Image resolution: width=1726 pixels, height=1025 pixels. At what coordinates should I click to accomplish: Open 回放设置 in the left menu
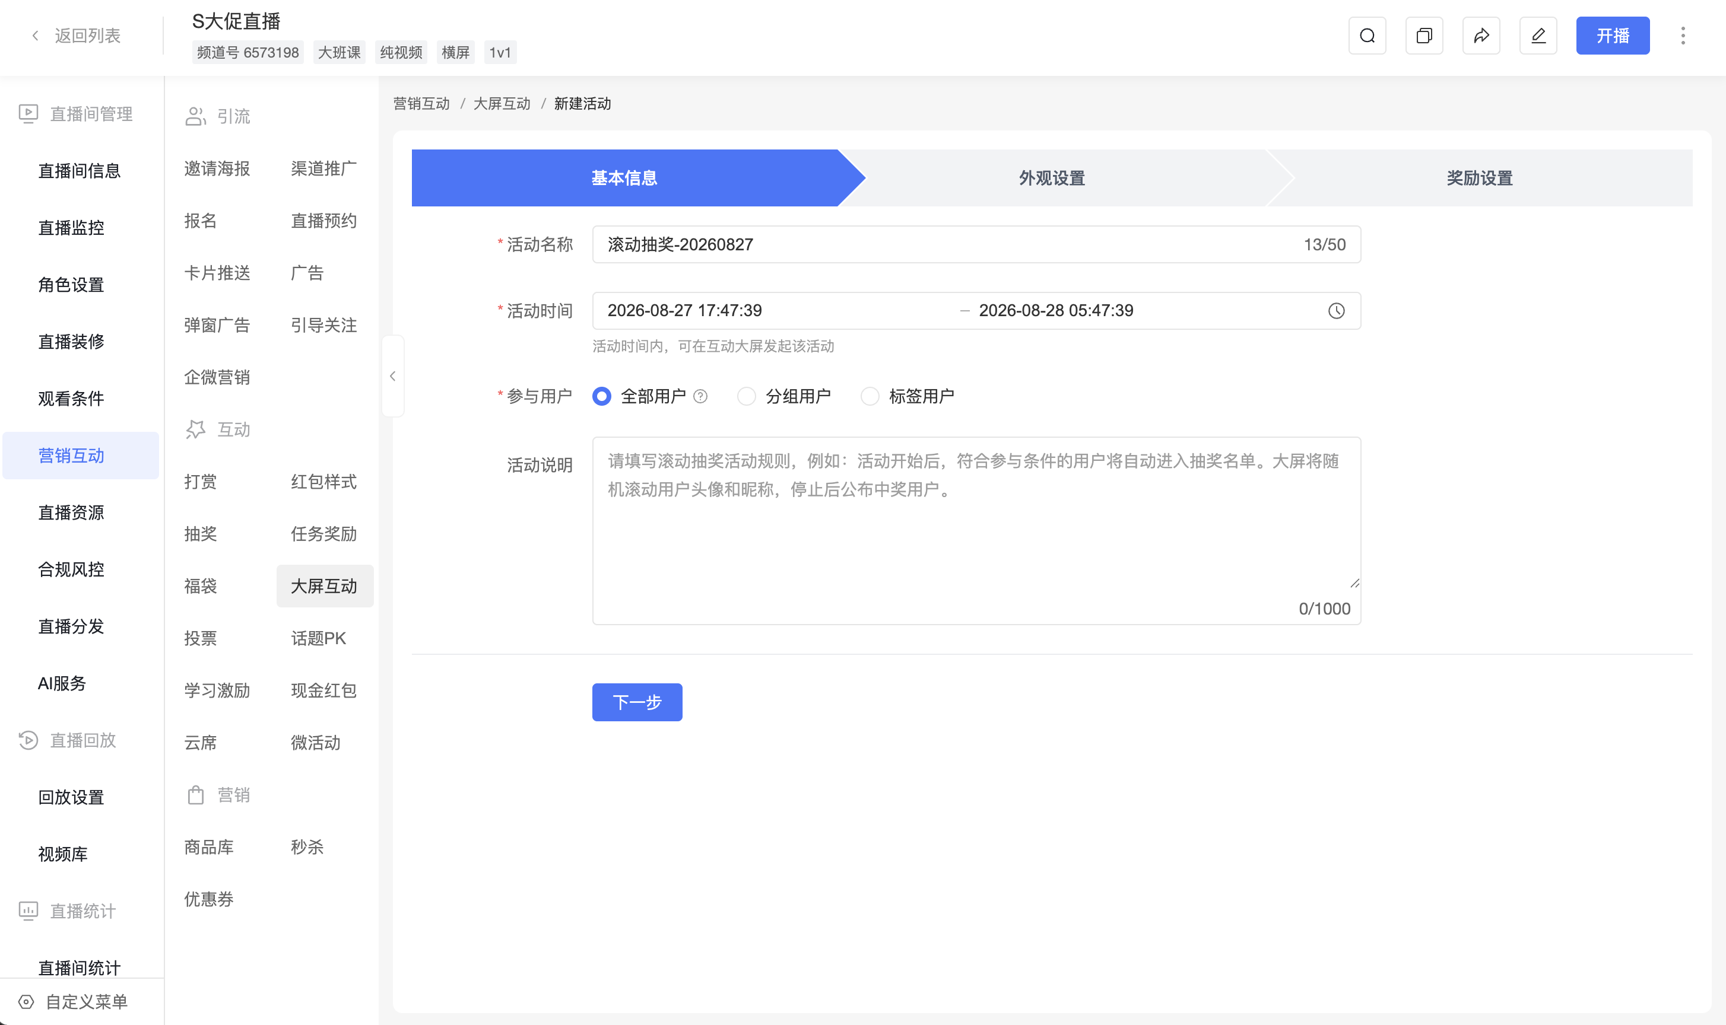[x=71, y=797]
